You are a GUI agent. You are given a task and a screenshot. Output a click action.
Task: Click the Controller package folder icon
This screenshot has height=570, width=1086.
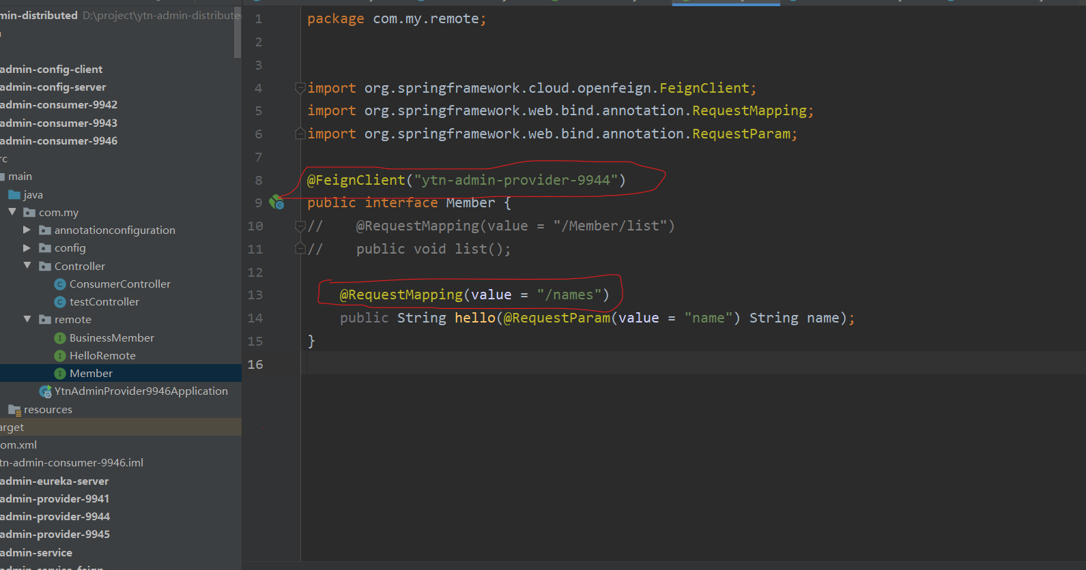point(45,266)
